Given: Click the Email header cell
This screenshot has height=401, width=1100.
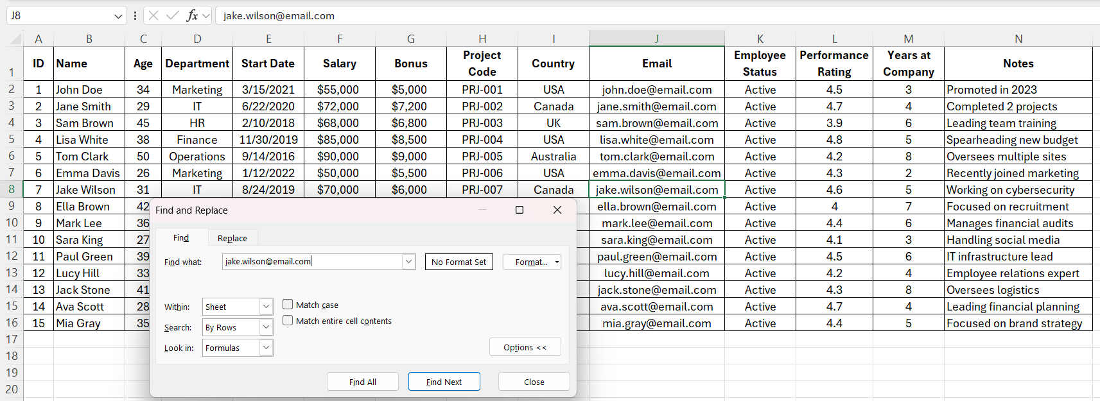Looking at the screenshot, I should click(x=657, y=64).
